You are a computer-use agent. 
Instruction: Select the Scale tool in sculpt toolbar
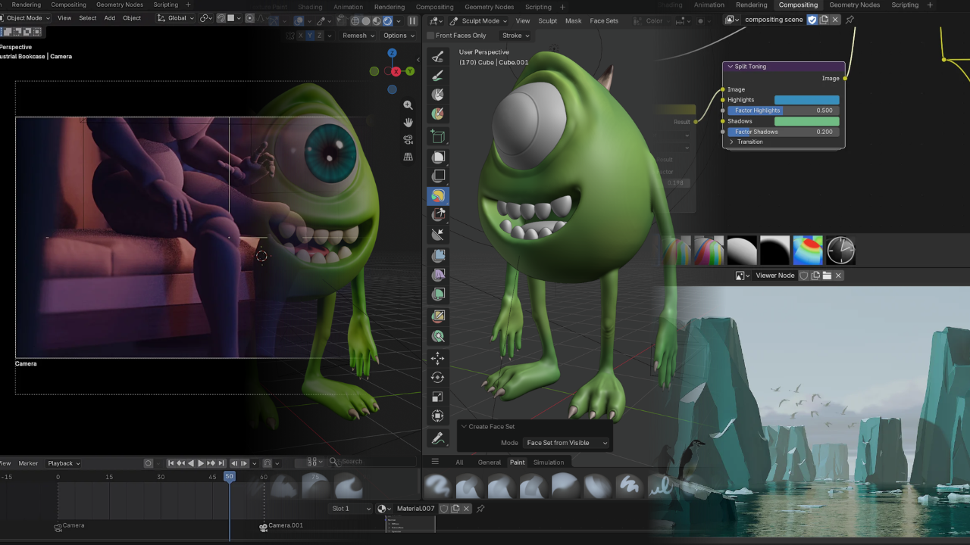click(x=438, y=397)
